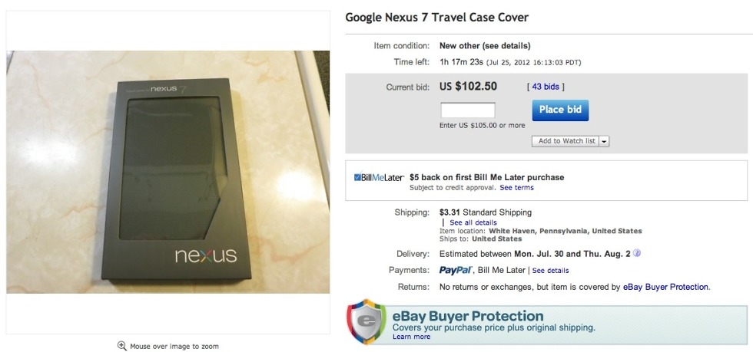753x352 pixels.
Task: Click the eBay Buyer Protection banner heading
Action: 467,316
